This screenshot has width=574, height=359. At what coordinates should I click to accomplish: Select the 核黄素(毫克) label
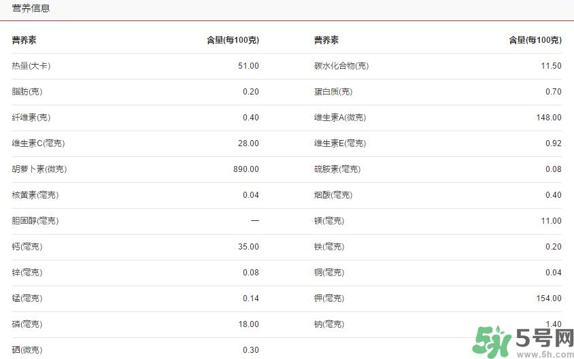coord(35,195)
